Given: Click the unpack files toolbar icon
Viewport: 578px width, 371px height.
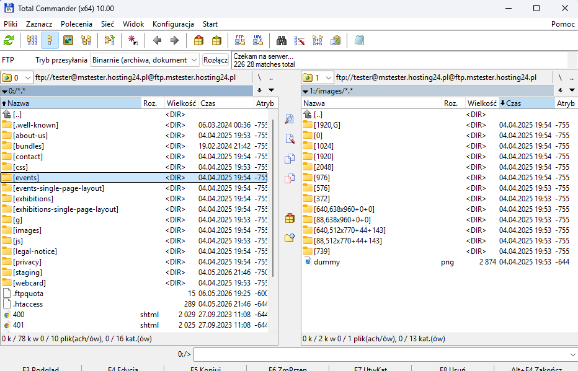Looking at the screenshot, I should coord(216,40).
